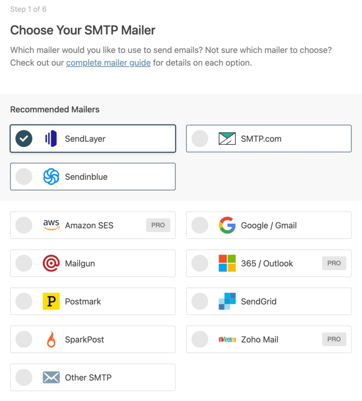The width and height of the screenshot is (362, 401).
Task: Select the Sendinblue mailer radio button
Action: pyautogui.click(x=24, y=176)
